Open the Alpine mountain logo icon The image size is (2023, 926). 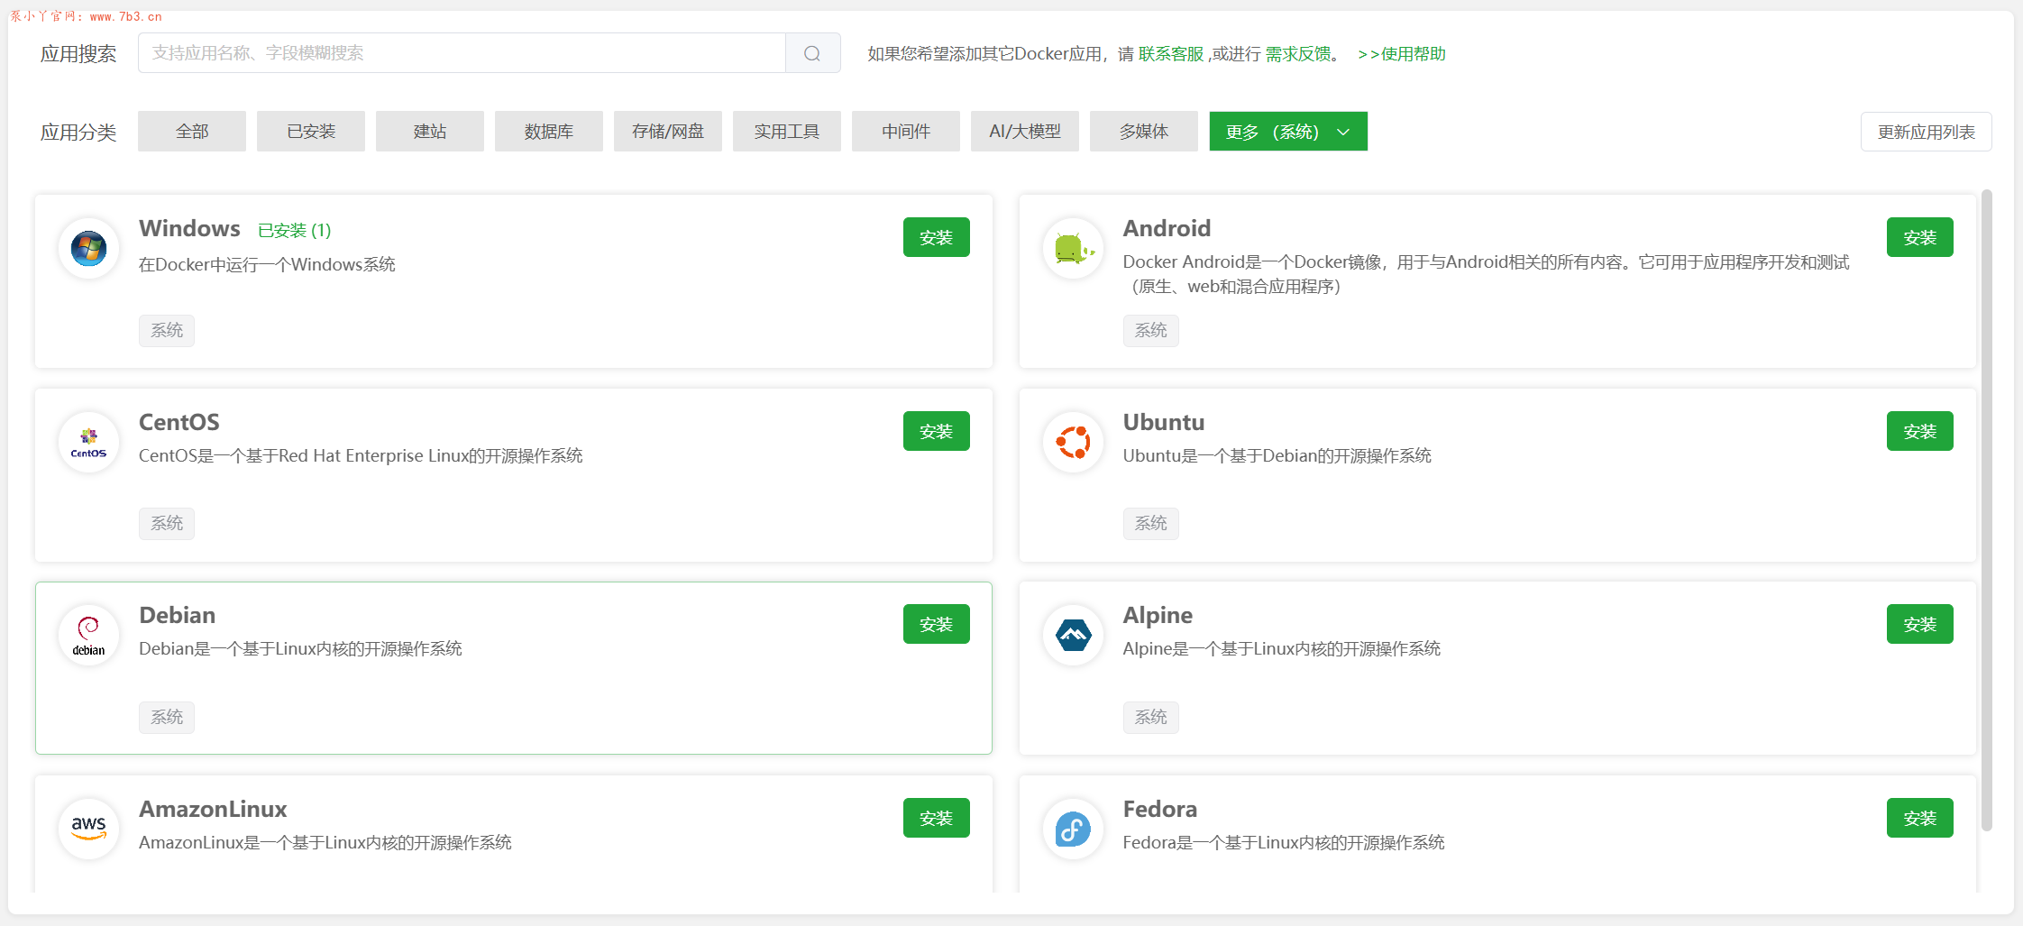click(x=1073, y=635)
